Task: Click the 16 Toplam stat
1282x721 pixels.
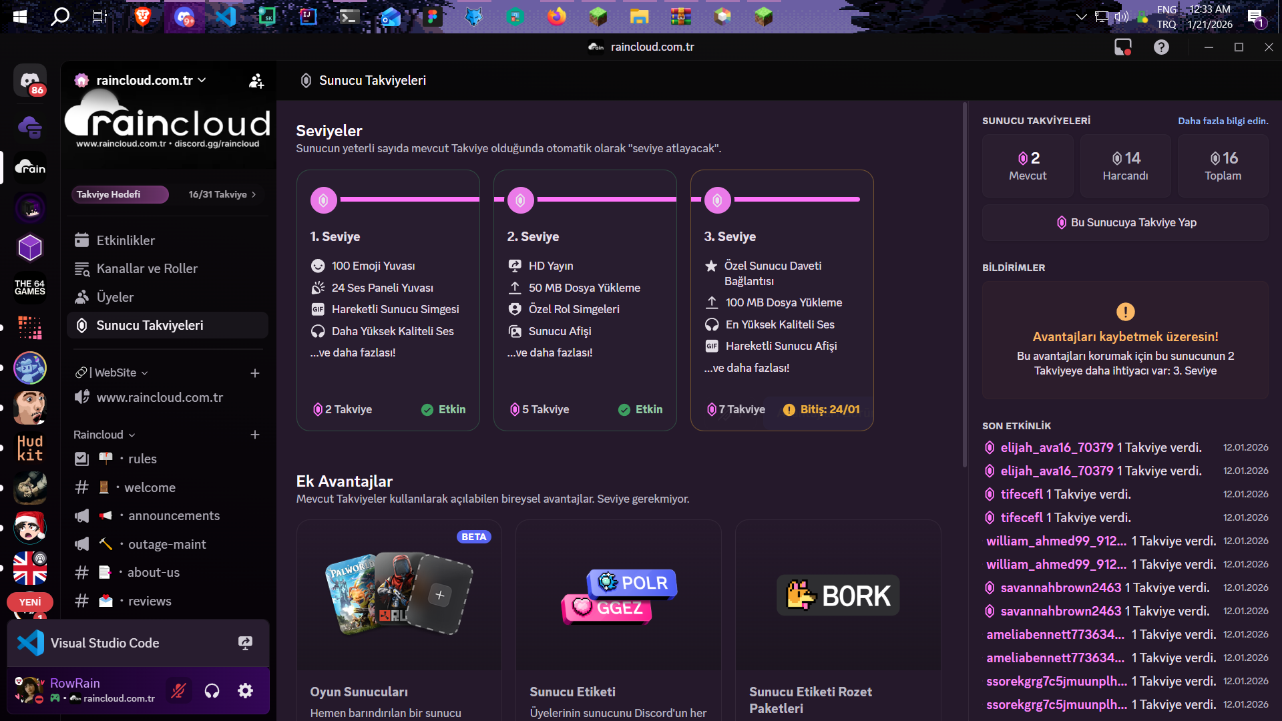Action: (1223, 166)
